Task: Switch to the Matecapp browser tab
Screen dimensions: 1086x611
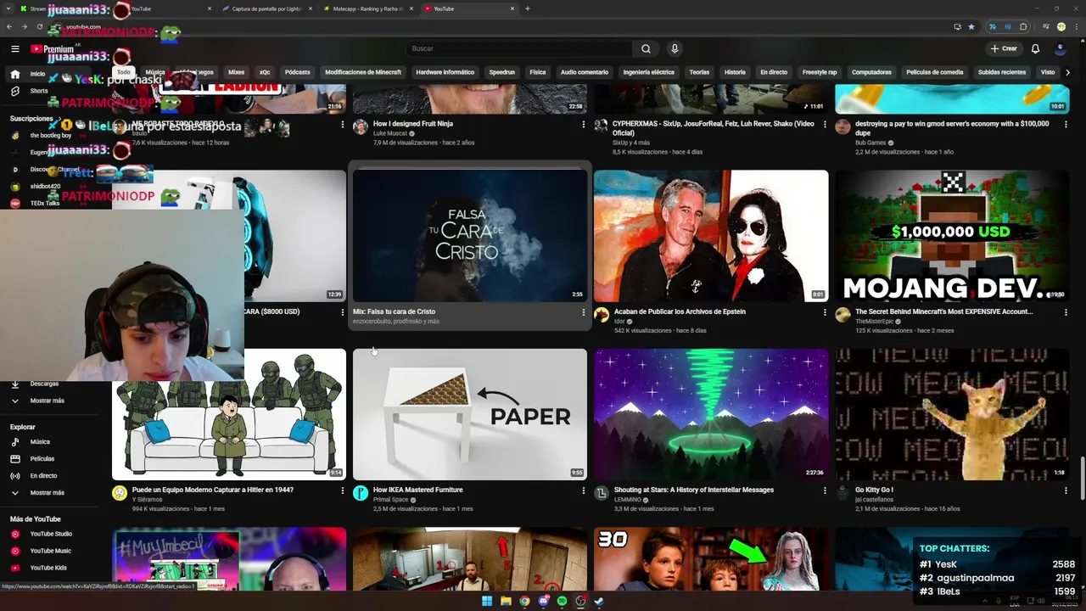Action: (x=369, y=8)
